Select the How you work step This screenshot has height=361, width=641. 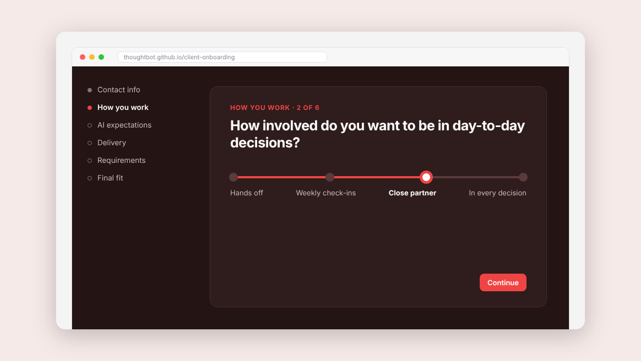tap(118, 107)
